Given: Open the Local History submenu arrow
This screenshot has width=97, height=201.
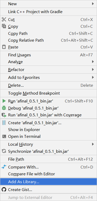Looking at the screenshot, I should (93, 144).
